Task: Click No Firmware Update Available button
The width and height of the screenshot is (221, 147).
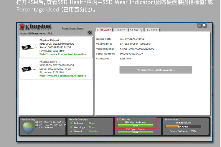Action: pyautogui.click(x=156, y=70)
